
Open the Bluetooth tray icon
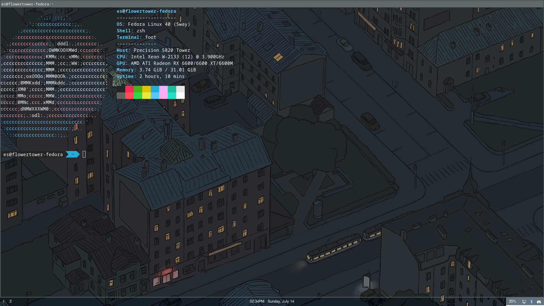tap(532, 302)
